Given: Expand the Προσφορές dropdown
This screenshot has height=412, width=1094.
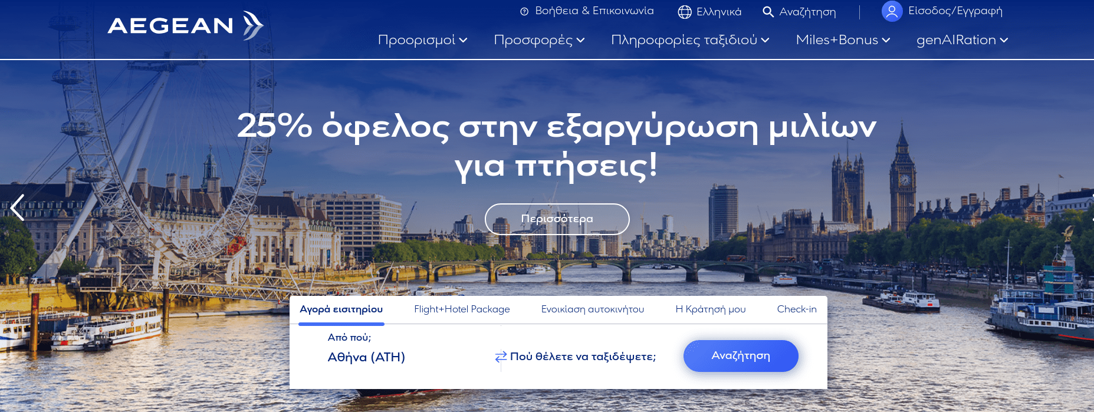Looking at the screenshot, I should (539, 40).
